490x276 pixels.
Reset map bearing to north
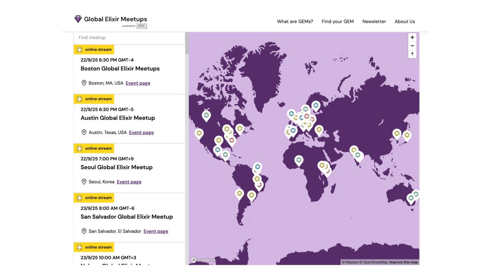[x=412, y=54]
